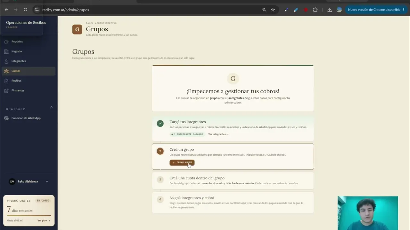Click the brown G logo next to Grupos

77,29
